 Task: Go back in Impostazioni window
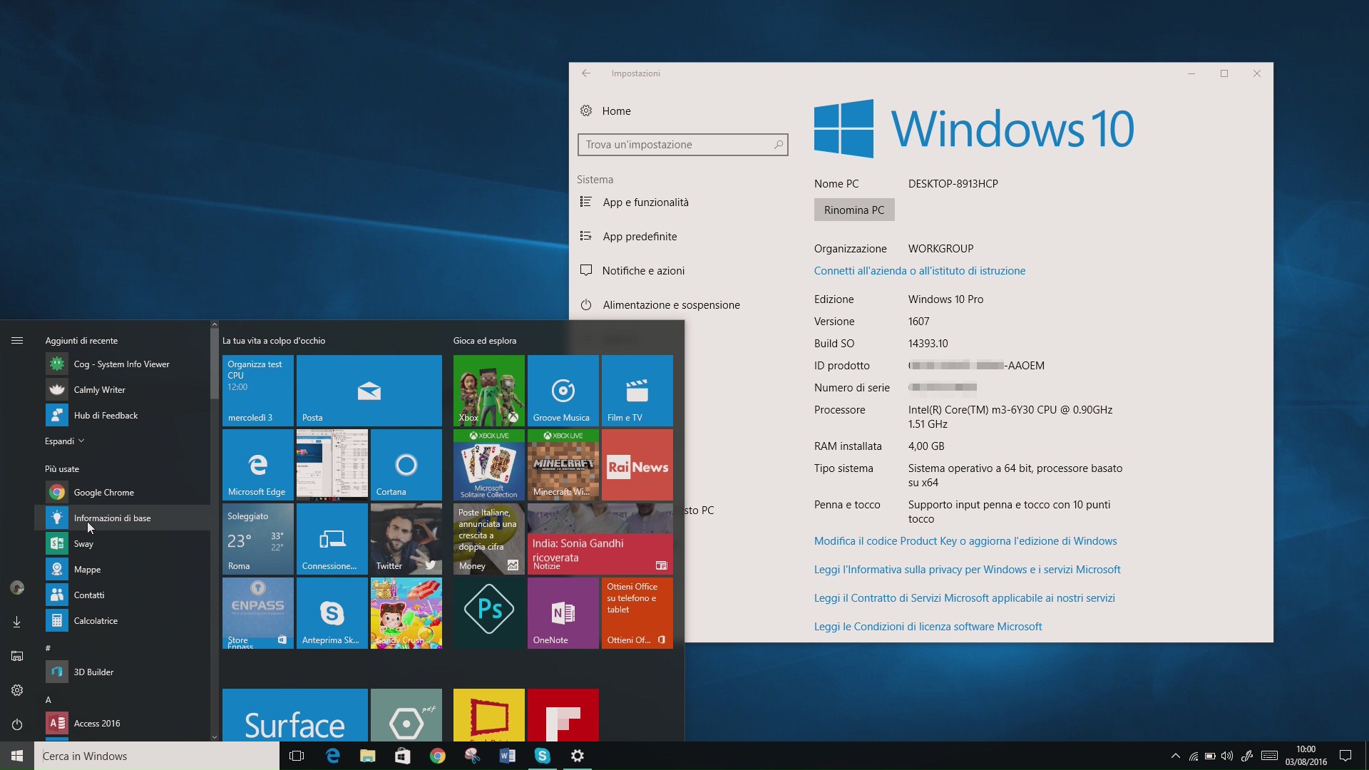point(586,73)
